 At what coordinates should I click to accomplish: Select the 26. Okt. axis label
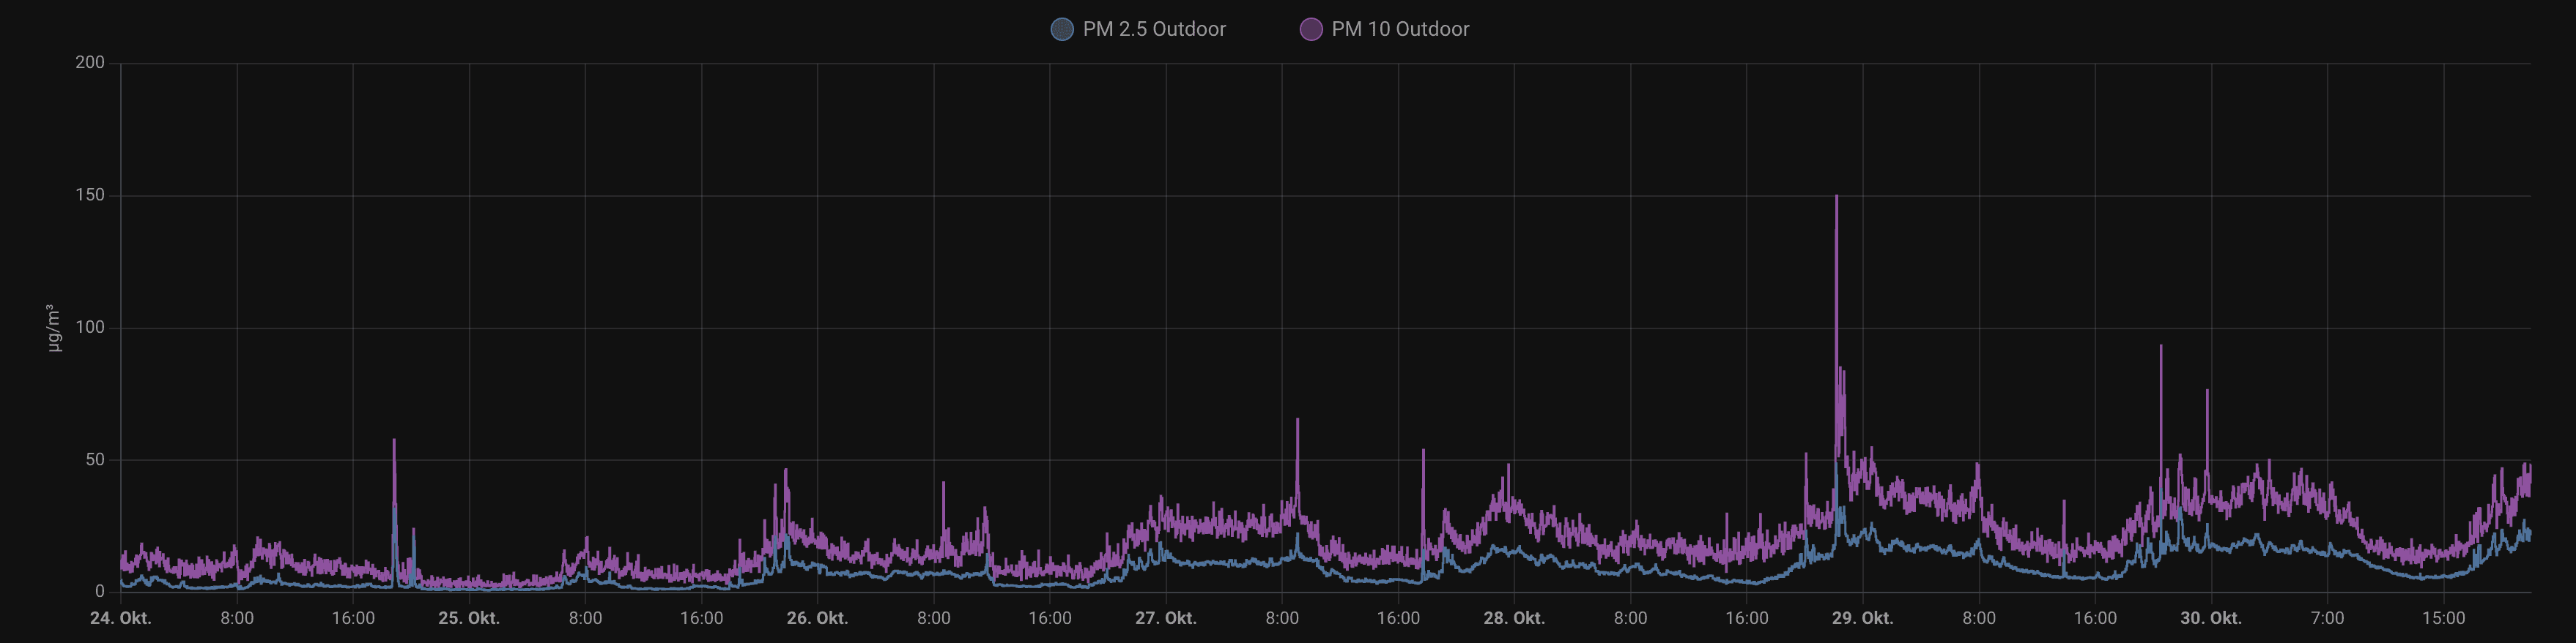[817, 618]
